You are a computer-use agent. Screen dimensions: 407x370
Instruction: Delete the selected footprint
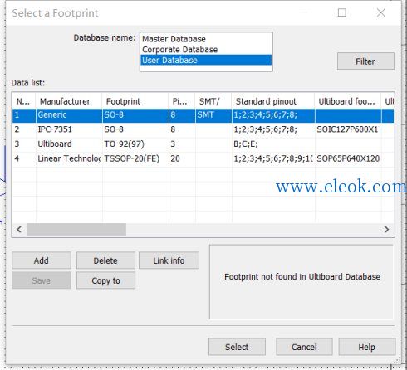click(105, 260)
